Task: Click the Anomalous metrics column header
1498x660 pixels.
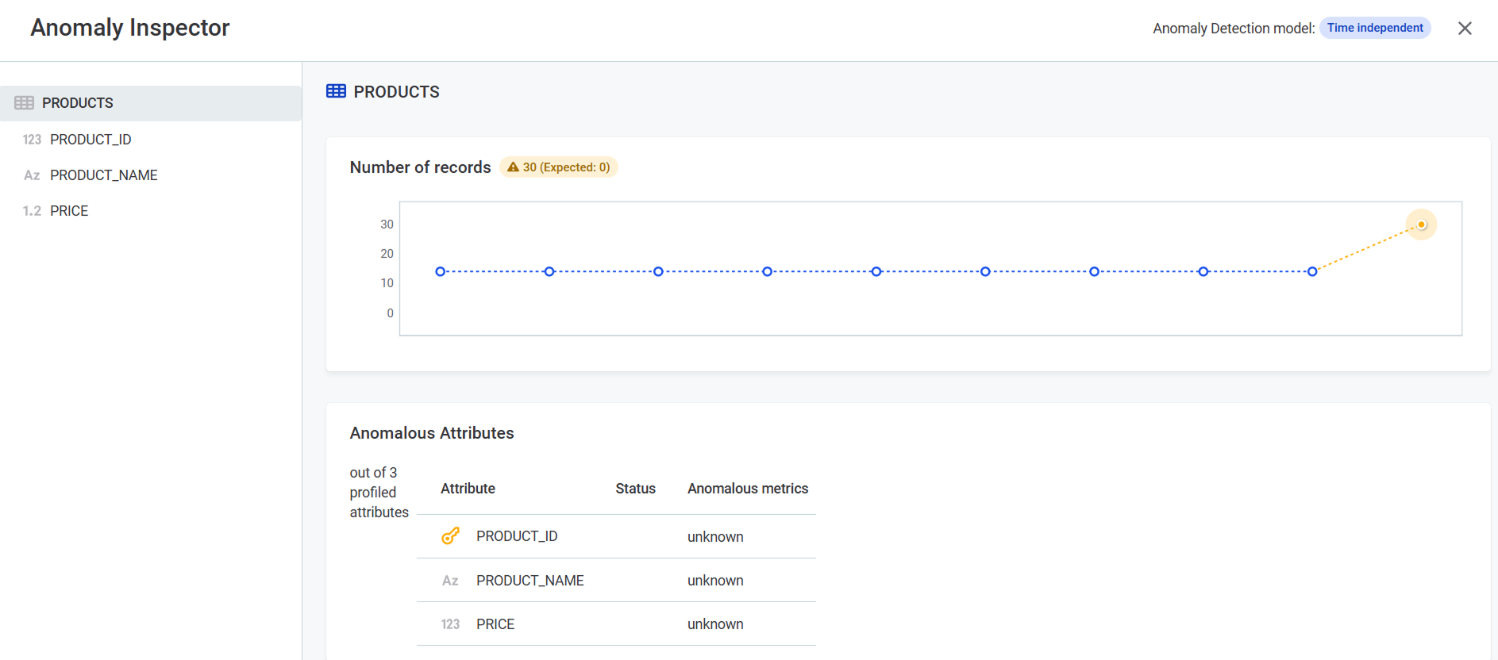Action: [x=747, y=489]
